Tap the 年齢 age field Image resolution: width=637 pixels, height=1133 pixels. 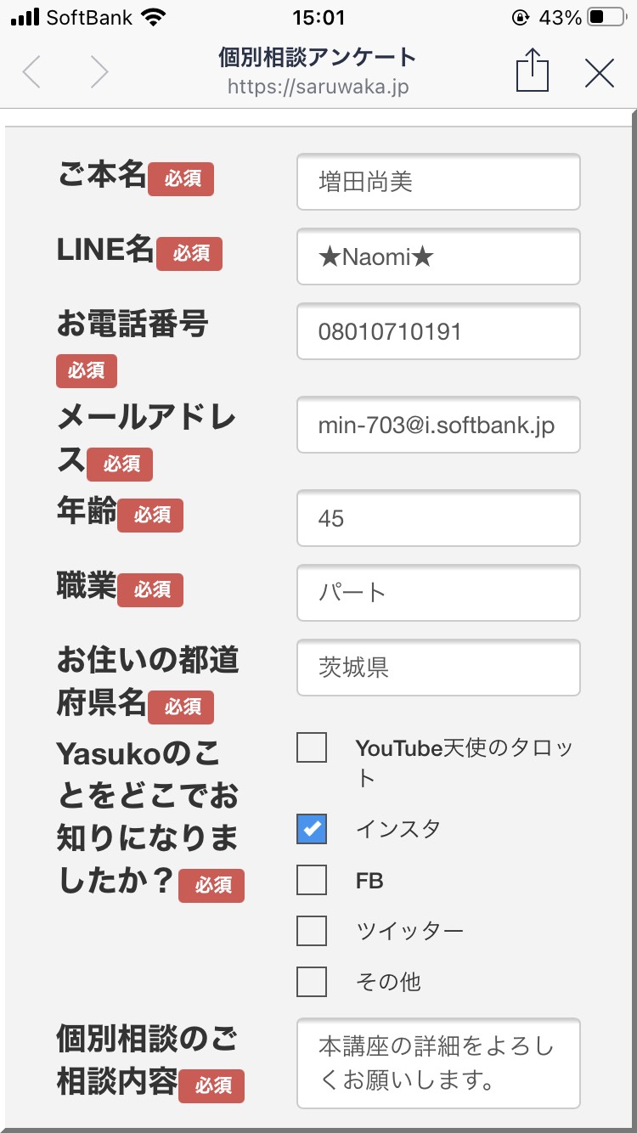point(438,518)
